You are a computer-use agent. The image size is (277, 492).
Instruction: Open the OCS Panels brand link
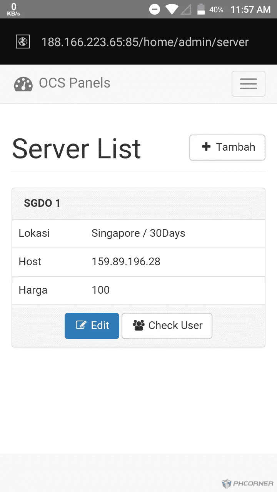click(x=62, y=83)
